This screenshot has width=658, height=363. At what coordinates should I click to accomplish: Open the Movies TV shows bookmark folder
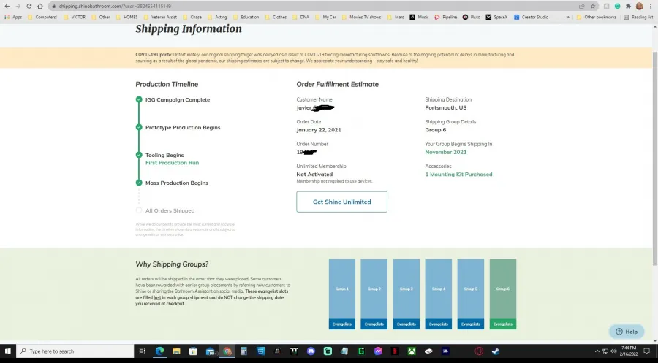click(361, 18)
